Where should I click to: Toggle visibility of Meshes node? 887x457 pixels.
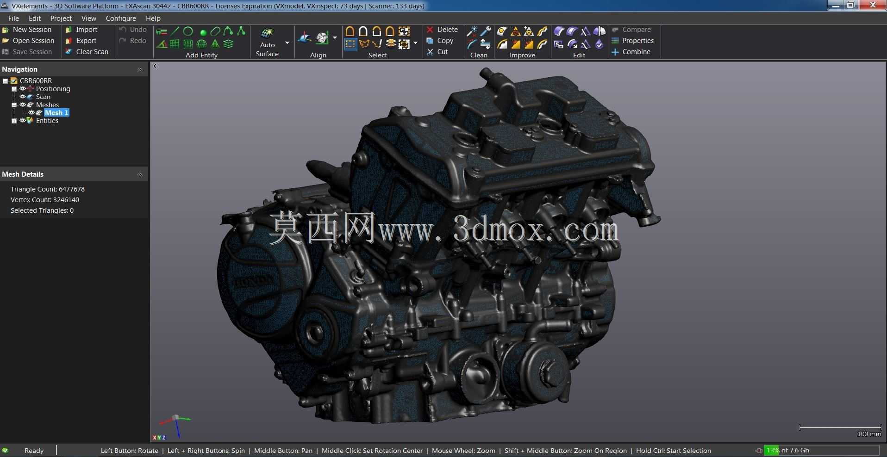pos(22,105)
